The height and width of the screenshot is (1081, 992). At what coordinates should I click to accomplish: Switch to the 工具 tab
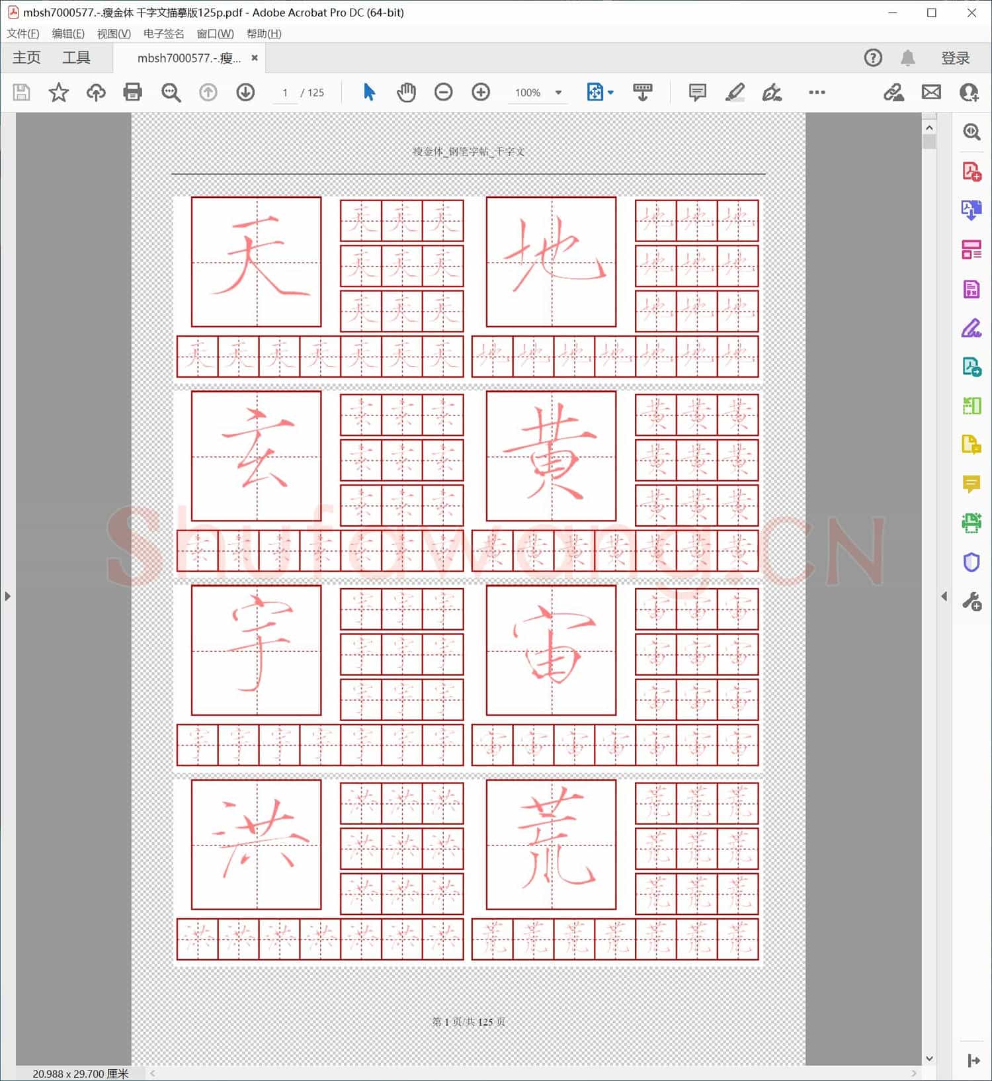tap(76, 58)
